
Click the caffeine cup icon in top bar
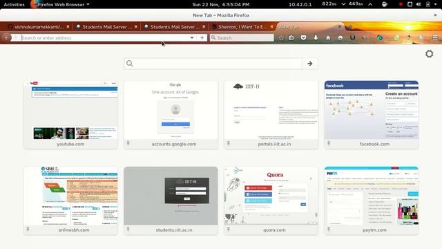click(x=385, y=5)
